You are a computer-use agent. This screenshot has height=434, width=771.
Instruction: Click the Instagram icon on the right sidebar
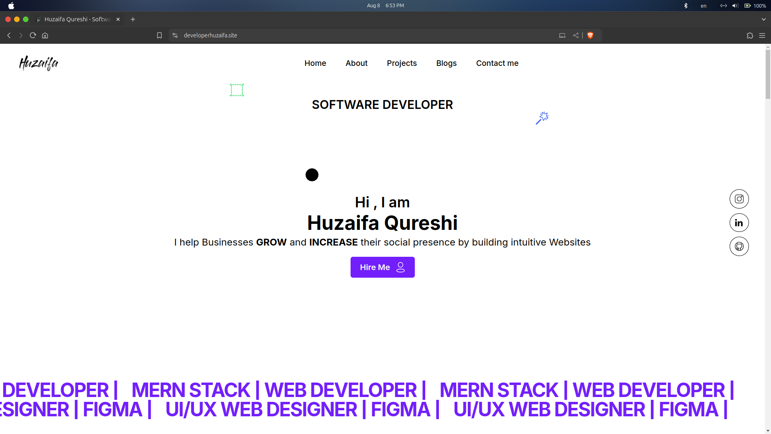[x=739, y=199]
